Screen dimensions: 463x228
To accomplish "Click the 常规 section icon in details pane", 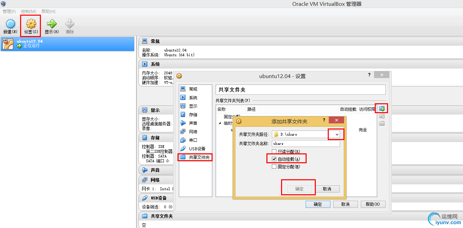I will [144, 41].
